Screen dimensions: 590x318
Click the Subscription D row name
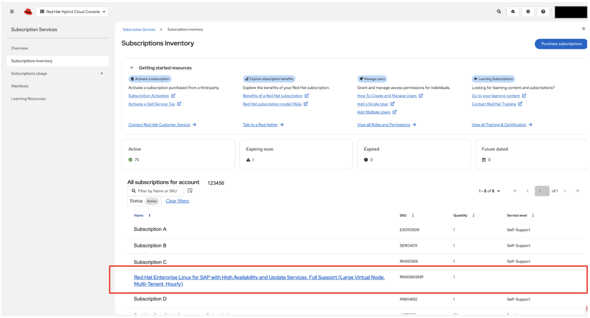tap(150, 299)
